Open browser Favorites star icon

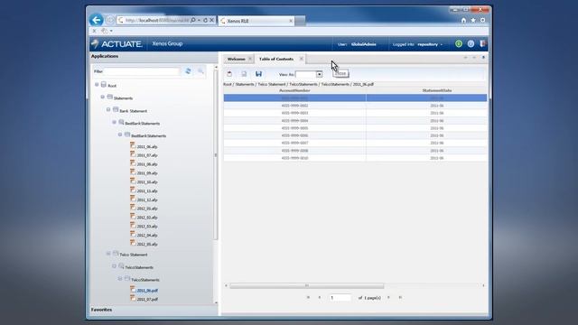tap(473, 20)
